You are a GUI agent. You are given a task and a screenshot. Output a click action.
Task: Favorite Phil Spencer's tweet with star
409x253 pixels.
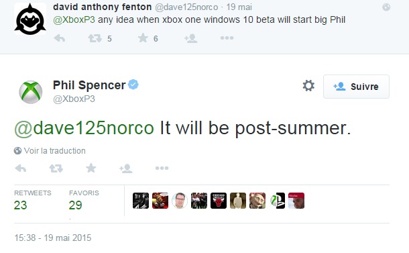pyautogui.click(x=91, y=168)
